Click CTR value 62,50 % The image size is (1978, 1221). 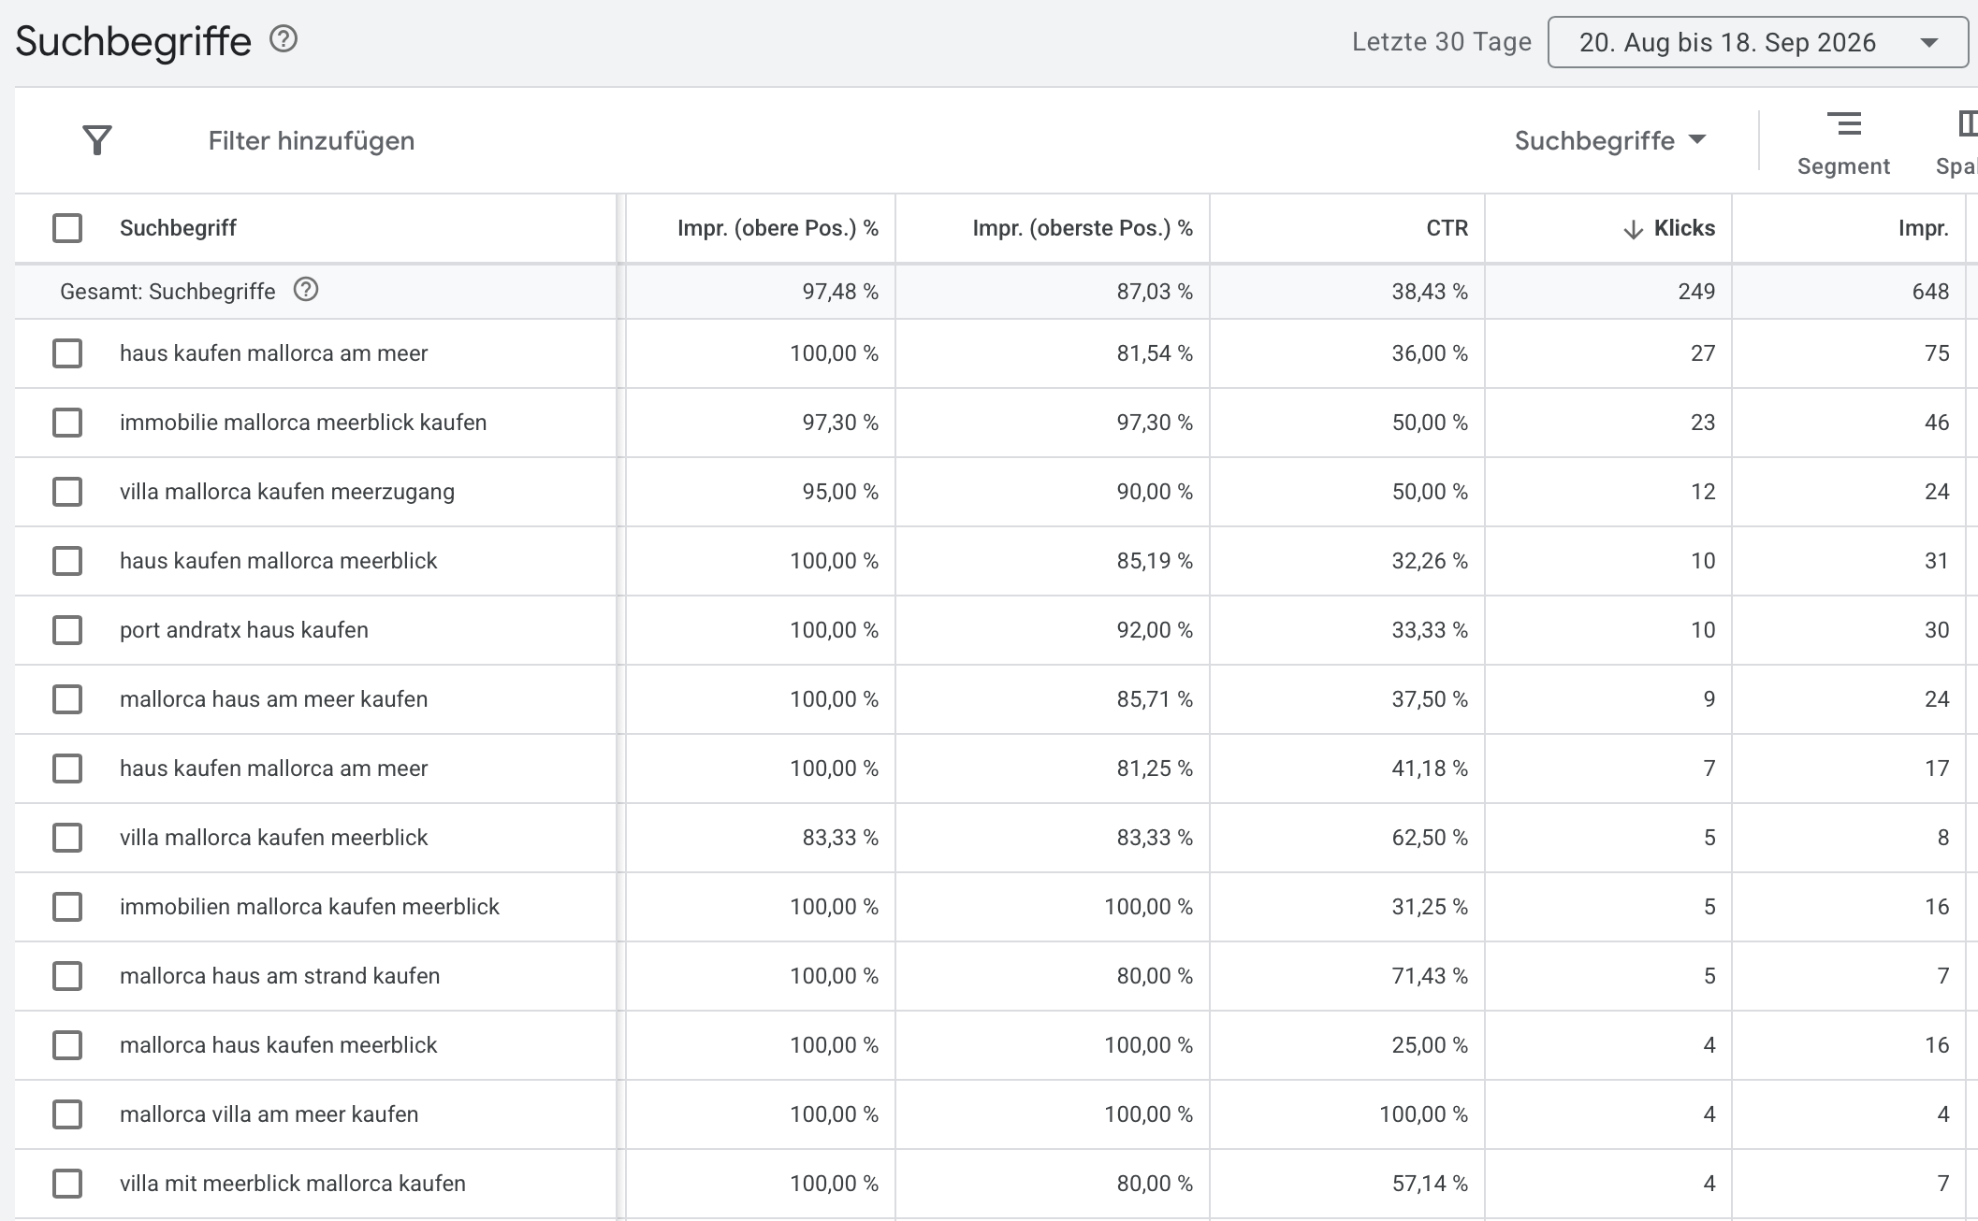pyautogui.click(x=1430, y=838)
